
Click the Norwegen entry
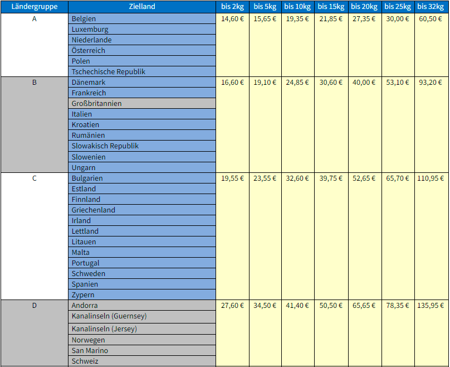pos(141,340)
